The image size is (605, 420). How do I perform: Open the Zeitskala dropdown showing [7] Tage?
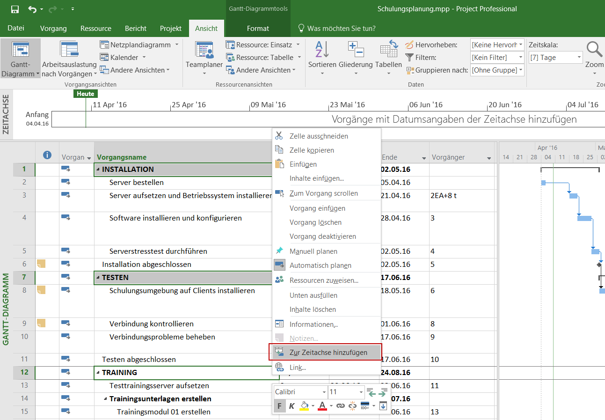pyautogui.click(x=579, y=58)
